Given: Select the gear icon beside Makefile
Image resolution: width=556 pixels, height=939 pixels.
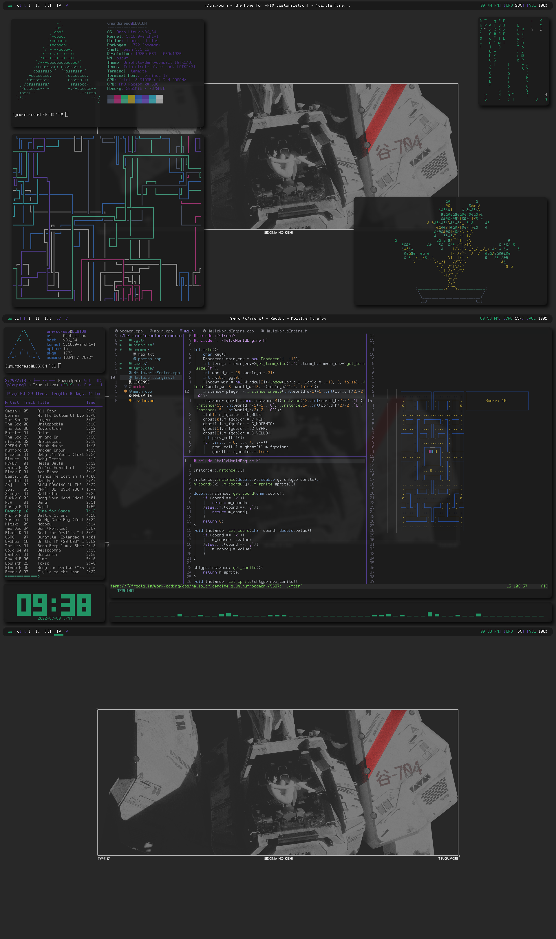Looking at the screenshot, I should pos(130,396).
